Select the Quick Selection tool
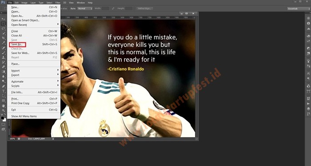311x166 pixels. (x=3, y=33)
